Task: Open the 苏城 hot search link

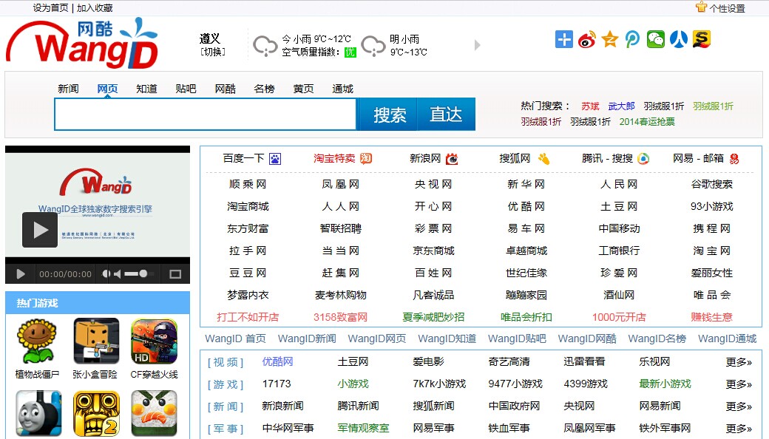Action: [x=591, y=106]
